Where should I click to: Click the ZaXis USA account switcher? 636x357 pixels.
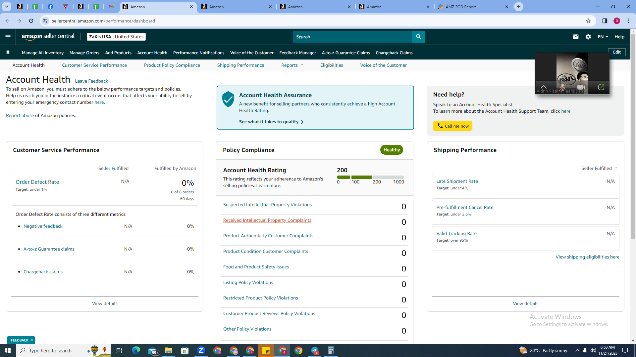pyautogui.click(x=116, y=37)
